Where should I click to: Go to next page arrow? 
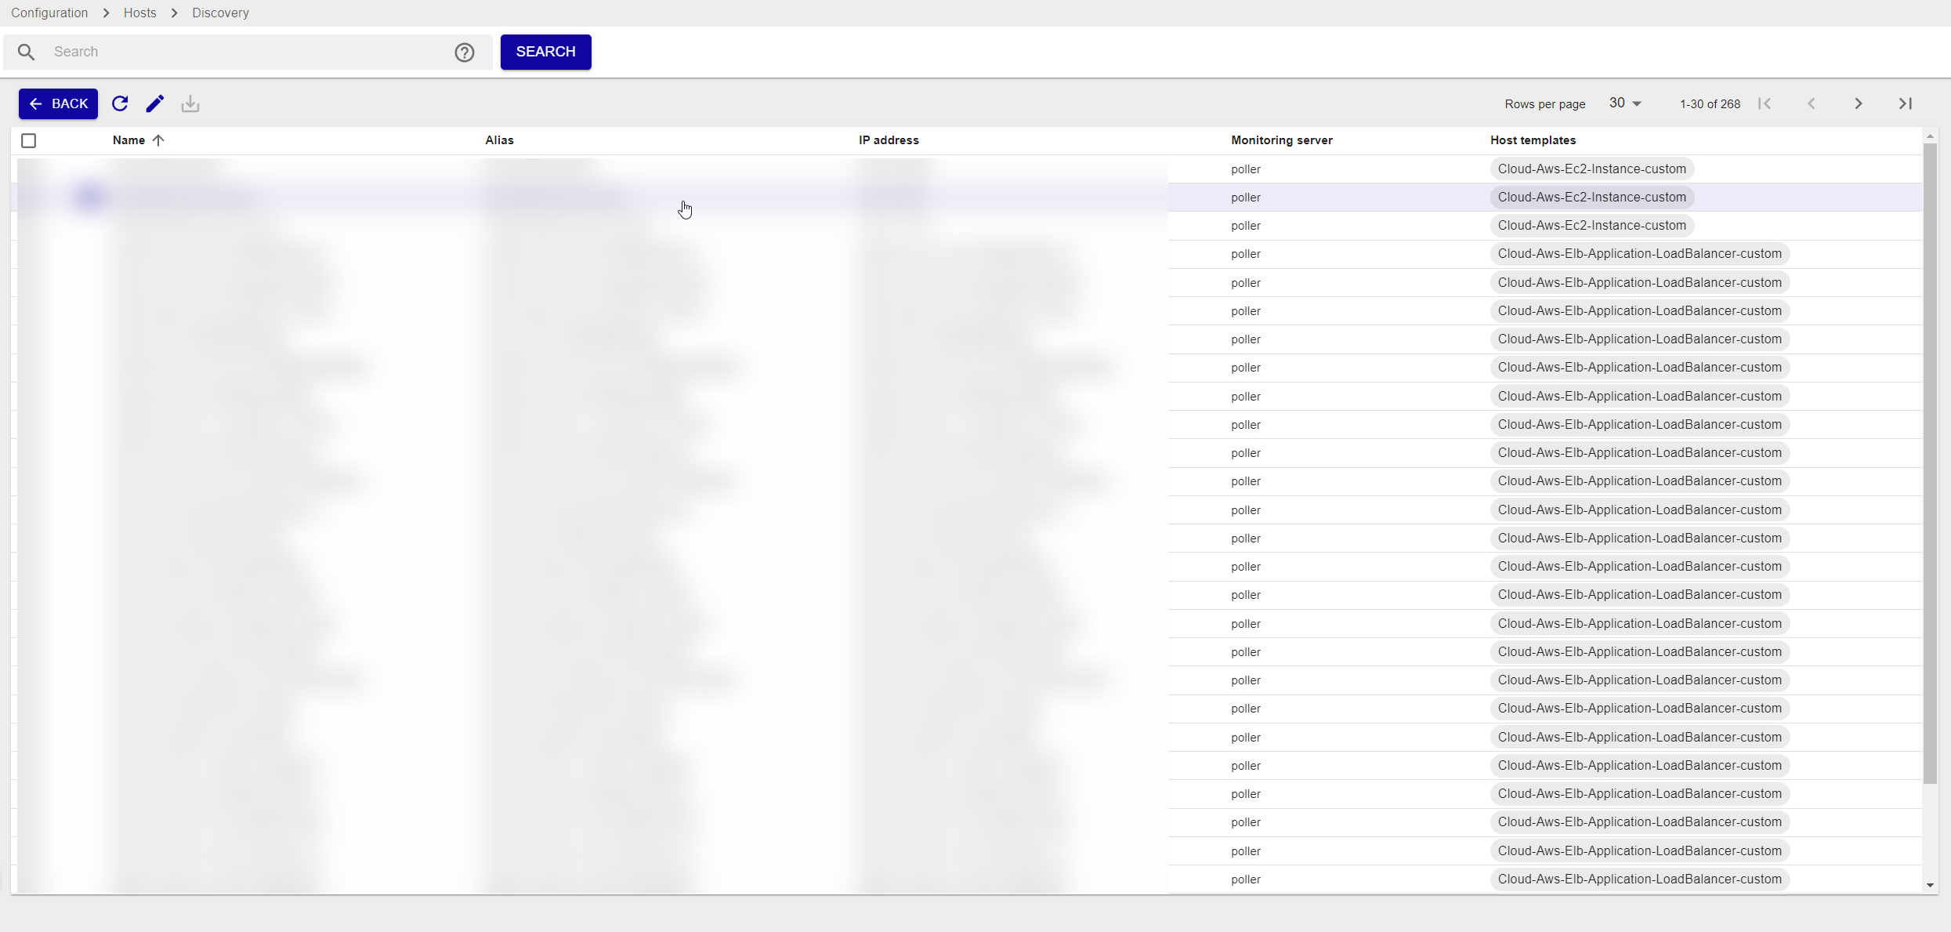(x=1858, y=103)
